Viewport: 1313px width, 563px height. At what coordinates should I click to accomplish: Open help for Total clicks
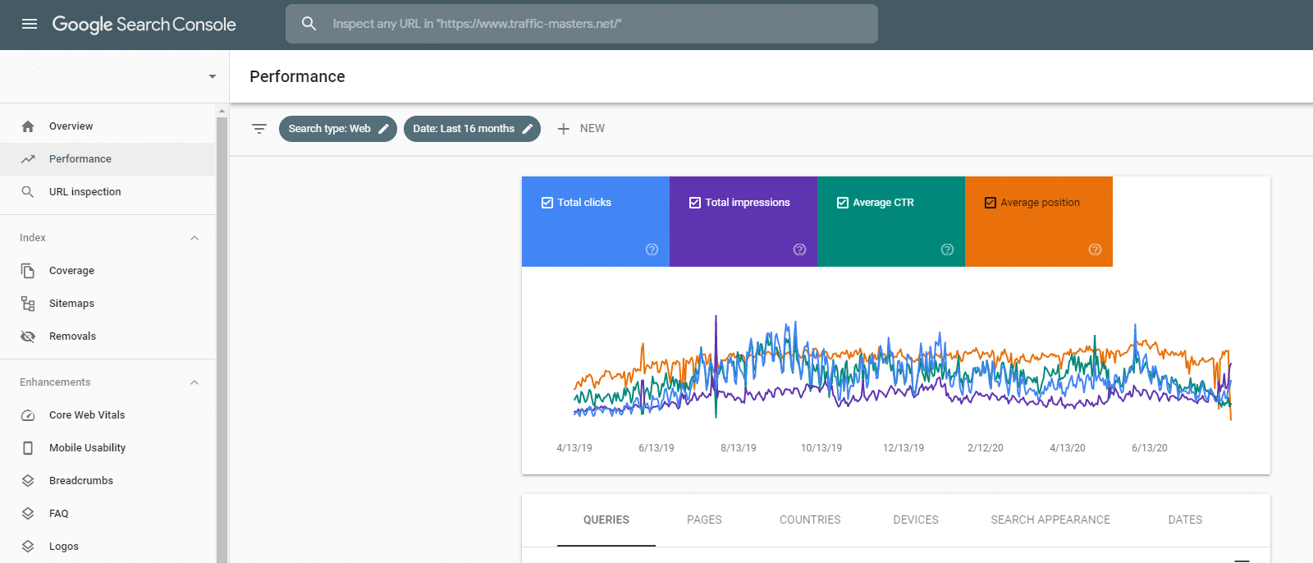pos(652,249)
